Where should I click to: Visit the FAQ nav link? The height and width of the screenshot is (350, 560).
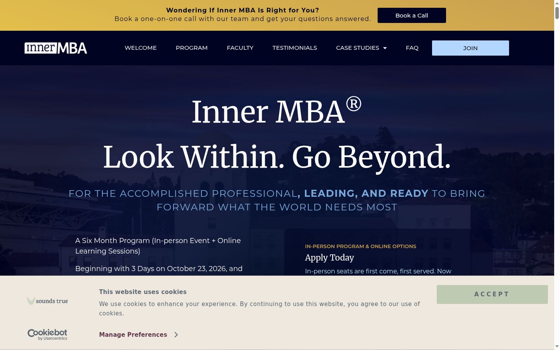click(412, 48)
